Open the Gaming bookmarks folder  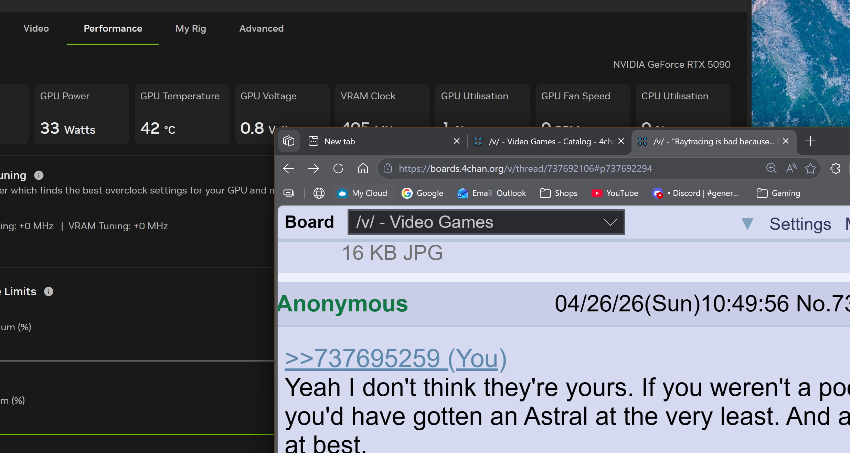point(778,193)
